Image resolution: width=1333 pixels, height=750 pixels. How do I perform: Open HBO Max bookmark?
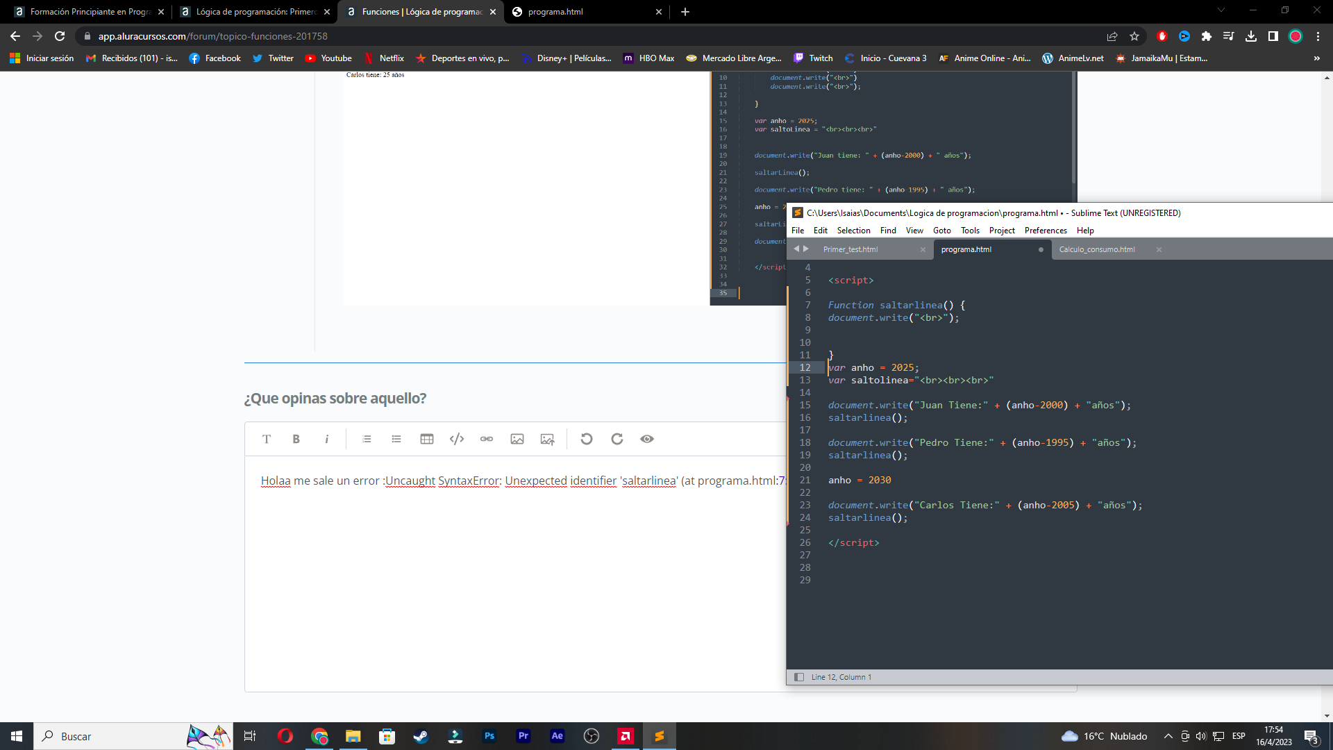click(649, 58)
